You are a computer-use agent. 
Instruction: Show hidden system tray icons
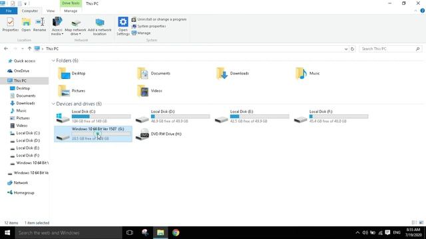(x=357, y=232)
